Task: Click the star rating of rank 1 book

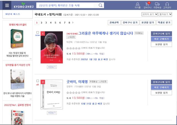Action: tap(73, 48)
